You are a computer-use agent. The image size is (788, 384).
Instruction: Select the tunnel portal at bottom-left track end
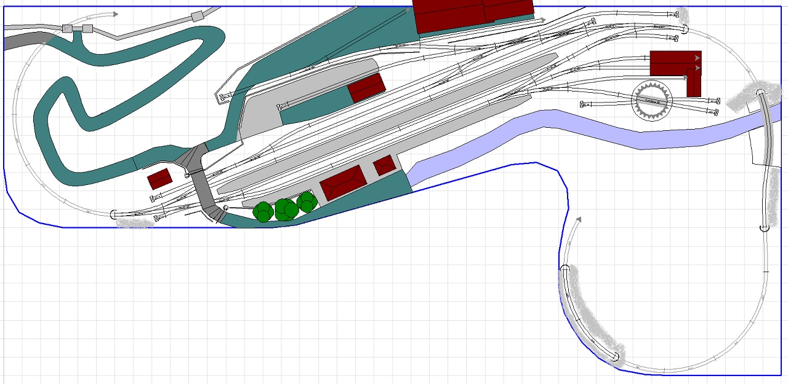point(113,214)
